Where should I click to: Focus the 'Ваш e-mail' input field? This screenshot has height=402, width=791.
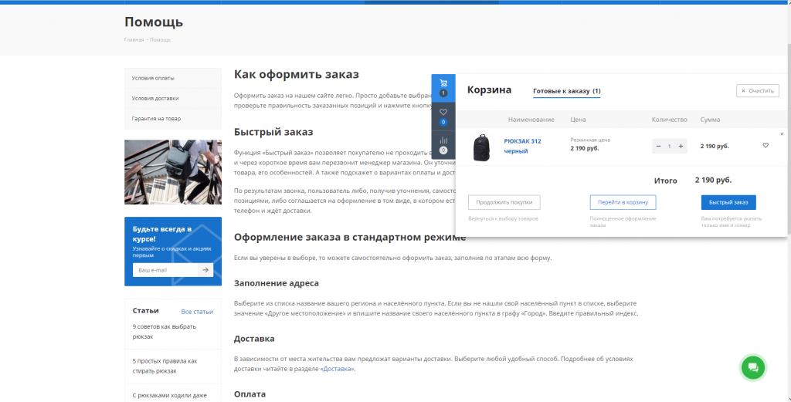click(165, 270)
